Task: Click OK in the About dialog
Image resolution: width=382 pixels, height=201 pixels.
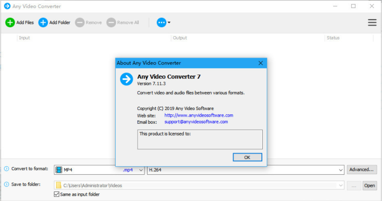Action: (x=247, y=157)
